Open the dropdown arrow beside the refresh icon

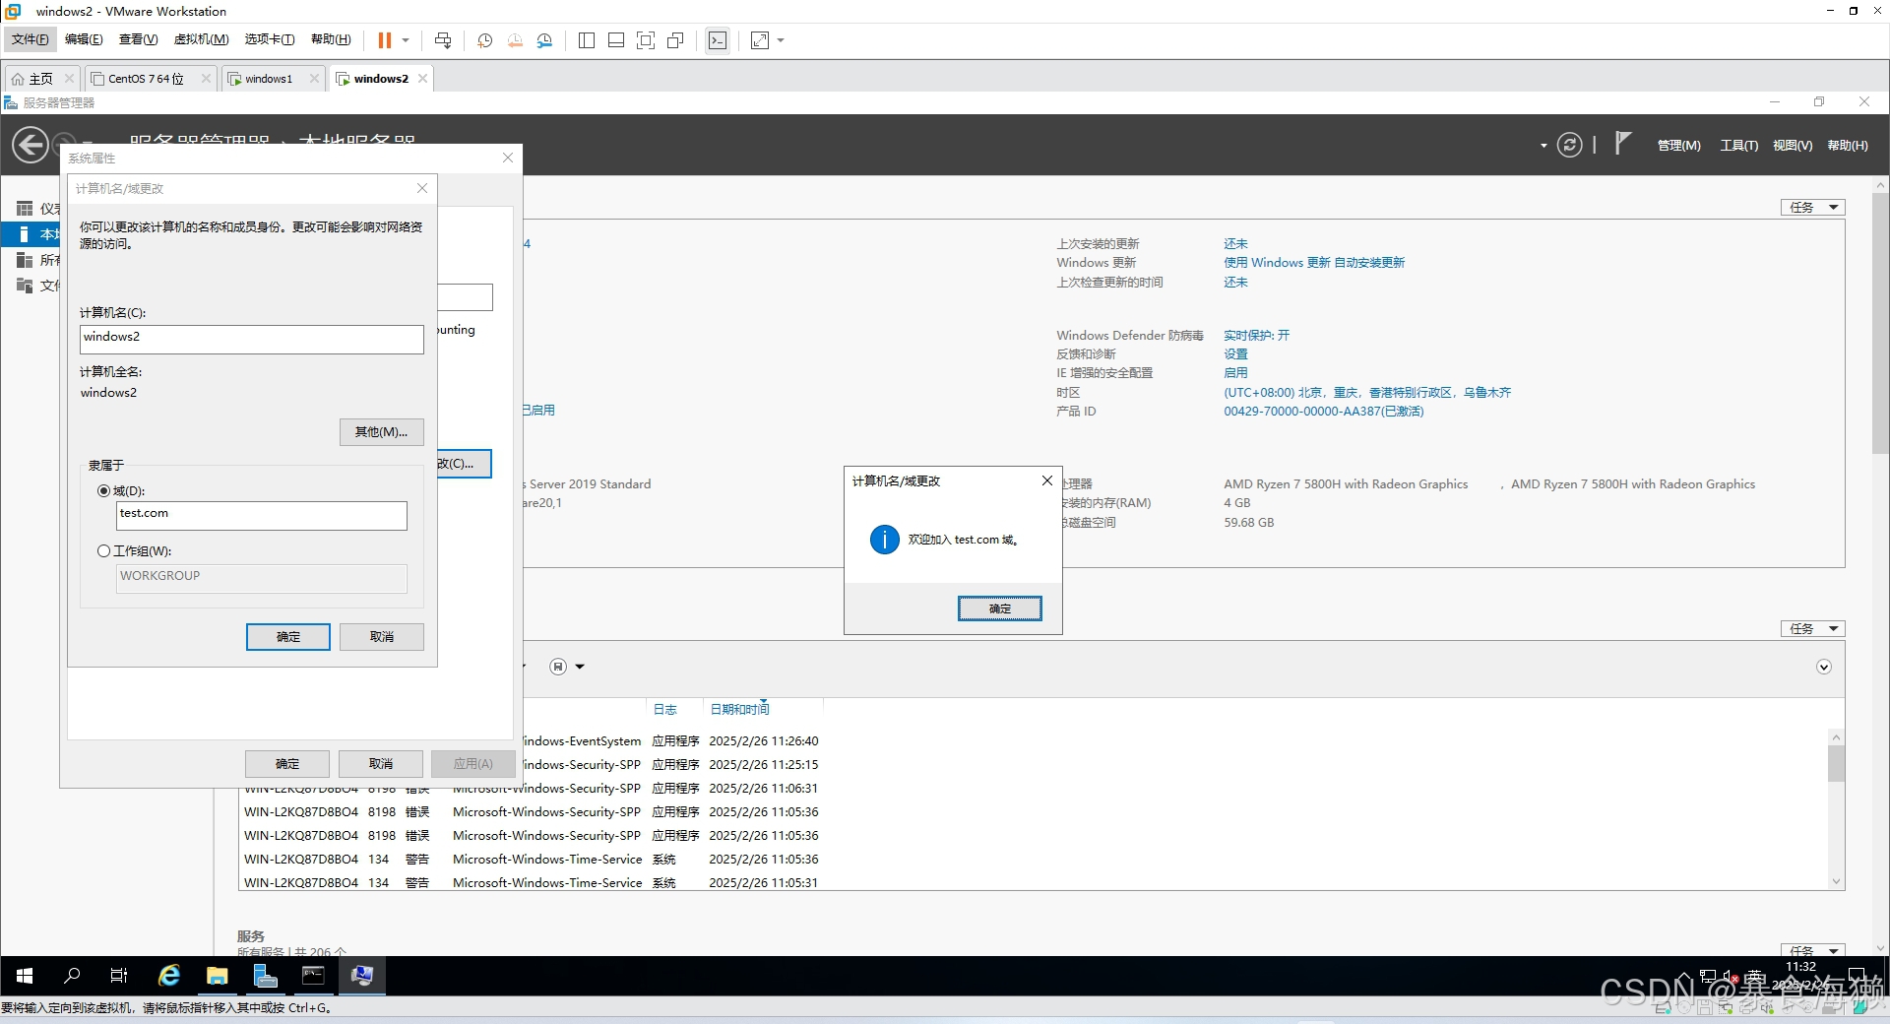tap(1543, 146)
